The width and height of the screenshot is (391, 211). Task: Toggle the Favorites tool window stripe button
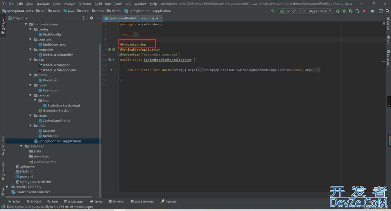click(x=3, y=171)
